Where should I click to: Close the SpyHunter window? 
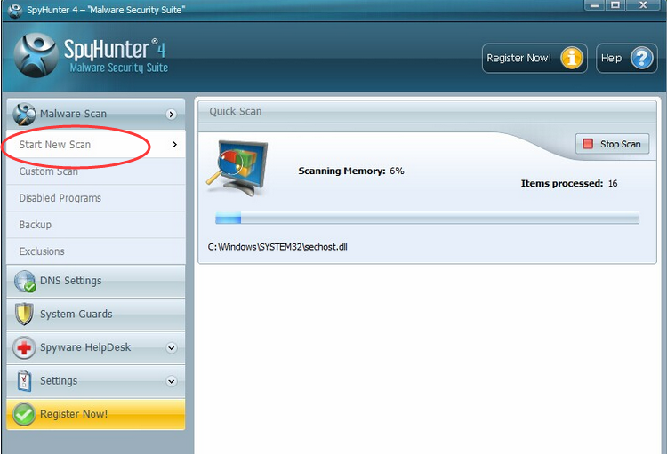tap(643, 5)
